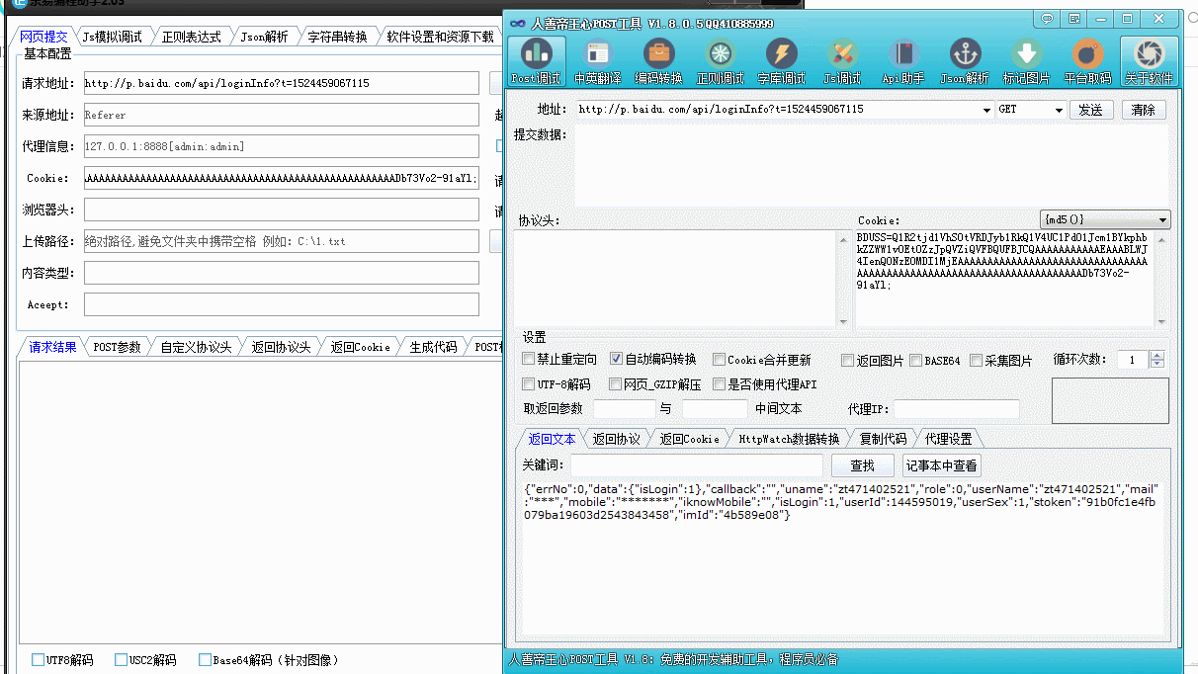This screenshot has height=674, width=1198.
Task: Click the 代理信息 field in background window
Action: point(281,146)
